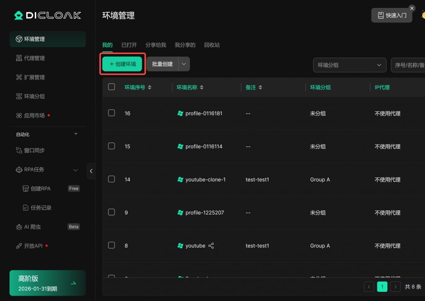Click the share icon next to youtube profile
This screenshot has height=301, width=425.
pyautogui.click(x=211, y=246)
